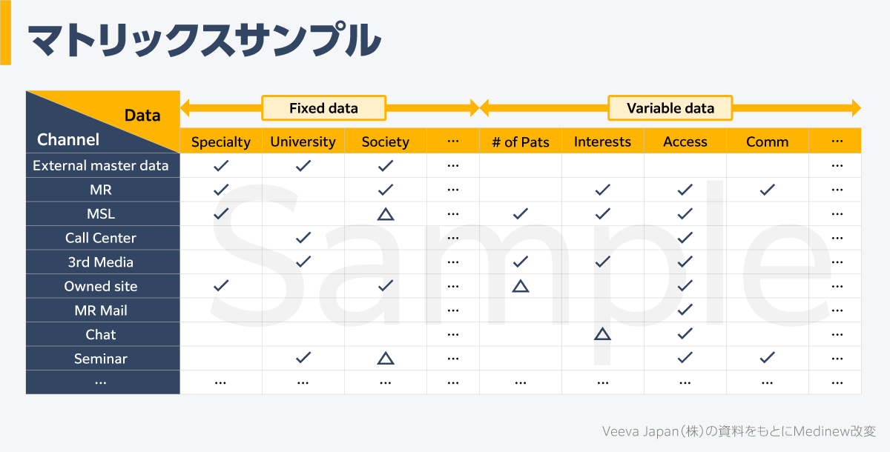Click the triangle in MSL Society cell
The height and width of the screenshot is (452, 890).
[385, 214]
